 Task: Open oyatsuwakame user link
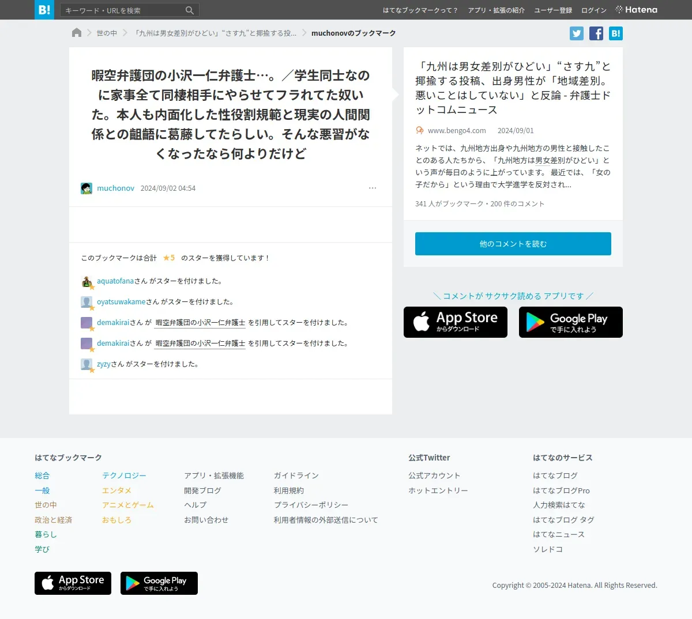tap(121, 302)
